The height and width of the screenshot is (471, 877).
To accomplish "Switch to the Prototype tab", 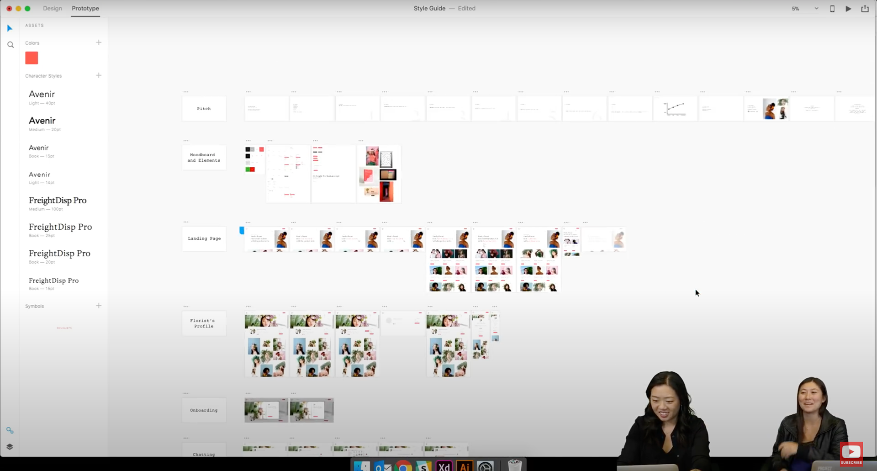I will 85,8.
